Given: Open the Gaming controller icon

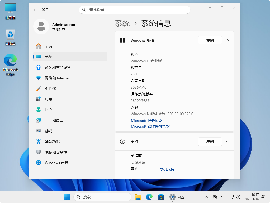Looking at the screenshot, I should point(39,131).
